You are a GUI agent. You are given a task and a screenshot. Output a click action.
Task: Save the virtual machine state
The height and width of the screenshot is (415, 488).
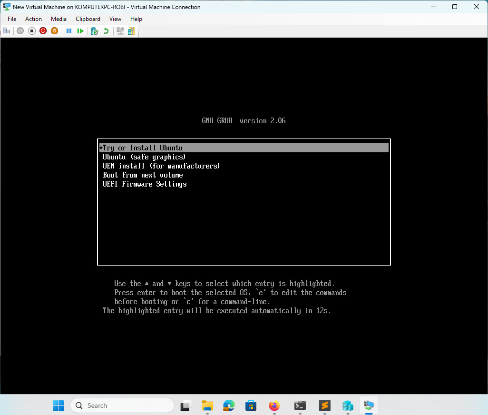tap(54, 30)
